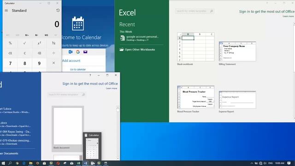Click Word's Sign in to get the most out of Office
The width and height of the screenshot is (295, 166).
coord(90,83)
